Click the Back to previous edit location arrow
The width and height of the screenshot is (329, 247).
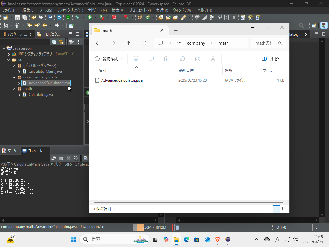[x=29, y=25]
